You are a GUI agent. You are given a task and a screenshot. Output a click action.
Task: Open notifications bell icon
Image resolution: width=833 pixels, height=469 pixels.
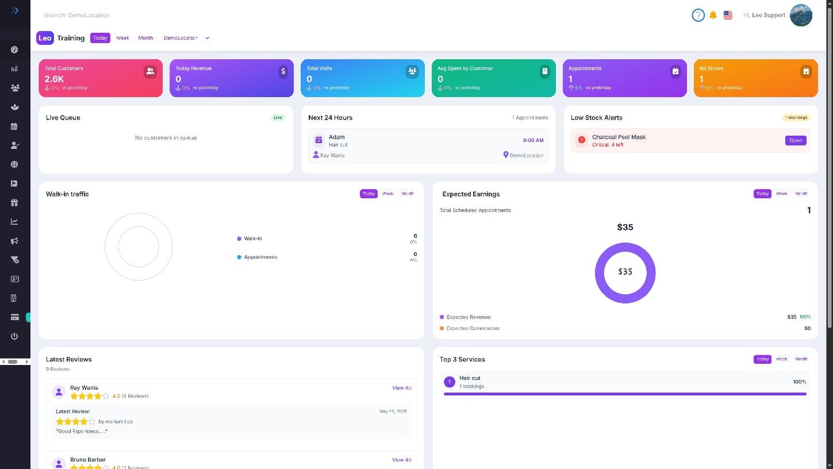[713, 15]
